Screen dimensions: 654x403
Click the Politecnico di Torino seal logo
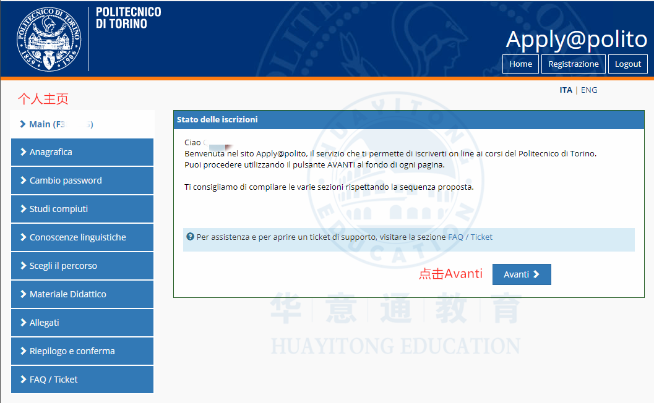tap(49, 39)
